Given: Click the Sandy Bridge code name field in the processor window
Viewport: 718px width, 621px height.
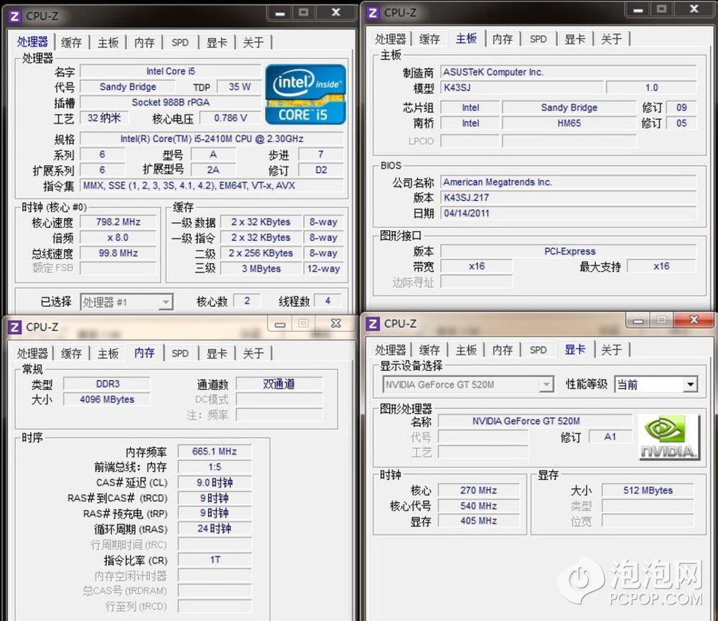Looking at the screenshot, I should (x=128, y=87).
